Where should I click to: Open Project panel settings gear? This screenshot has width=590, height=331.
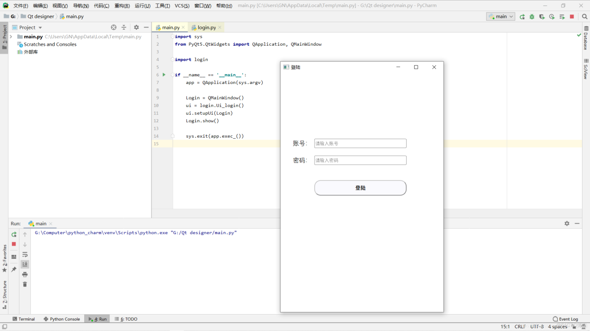pyautogui.click(x=136, y=27)
